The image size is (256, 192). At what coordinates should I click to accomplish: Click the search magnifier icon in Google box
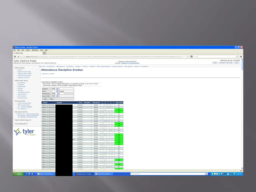coord(237,57)
